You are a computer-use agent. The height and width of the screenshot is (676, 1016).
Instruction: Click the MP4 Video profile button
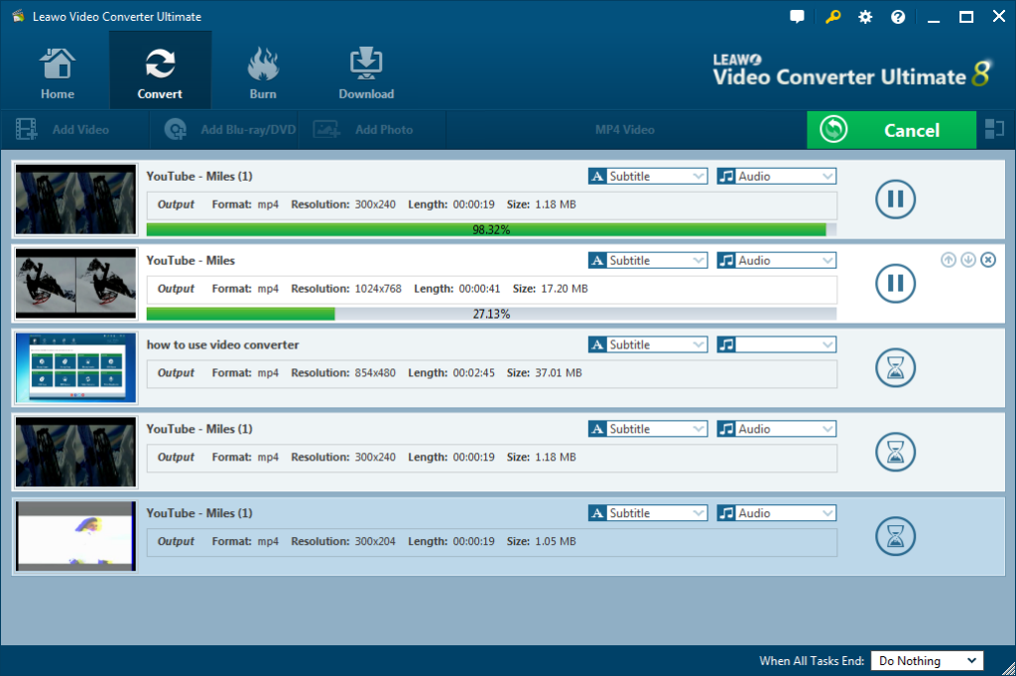(625, 130)
